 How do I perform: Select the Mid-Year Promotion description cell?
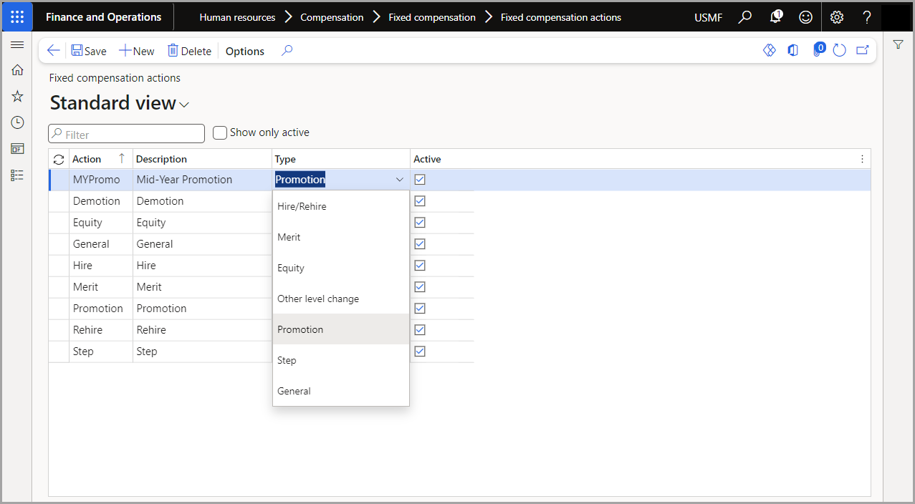point(203,180)
